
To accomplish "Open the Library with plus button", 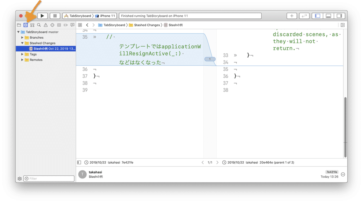I will [x=292, y=16].
